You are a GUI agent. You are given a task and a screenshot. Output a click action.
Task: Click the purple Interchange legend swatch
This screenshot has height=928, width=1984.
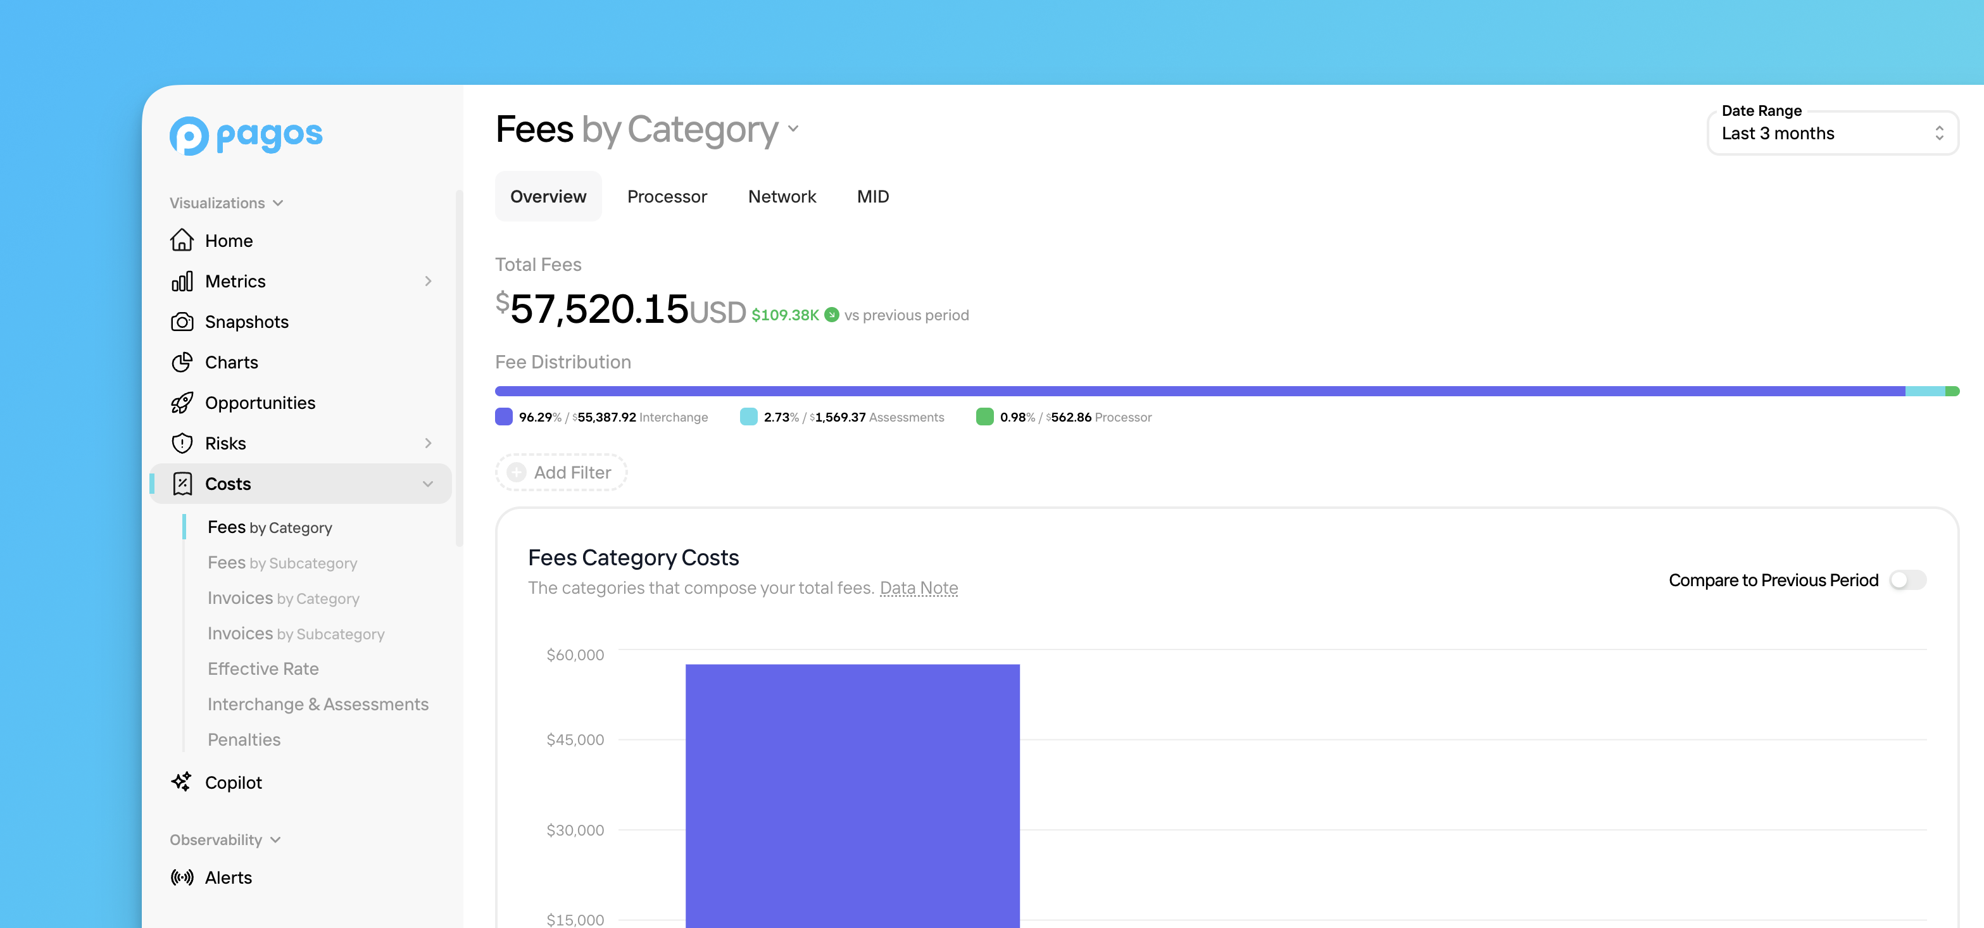click(504, 417)
